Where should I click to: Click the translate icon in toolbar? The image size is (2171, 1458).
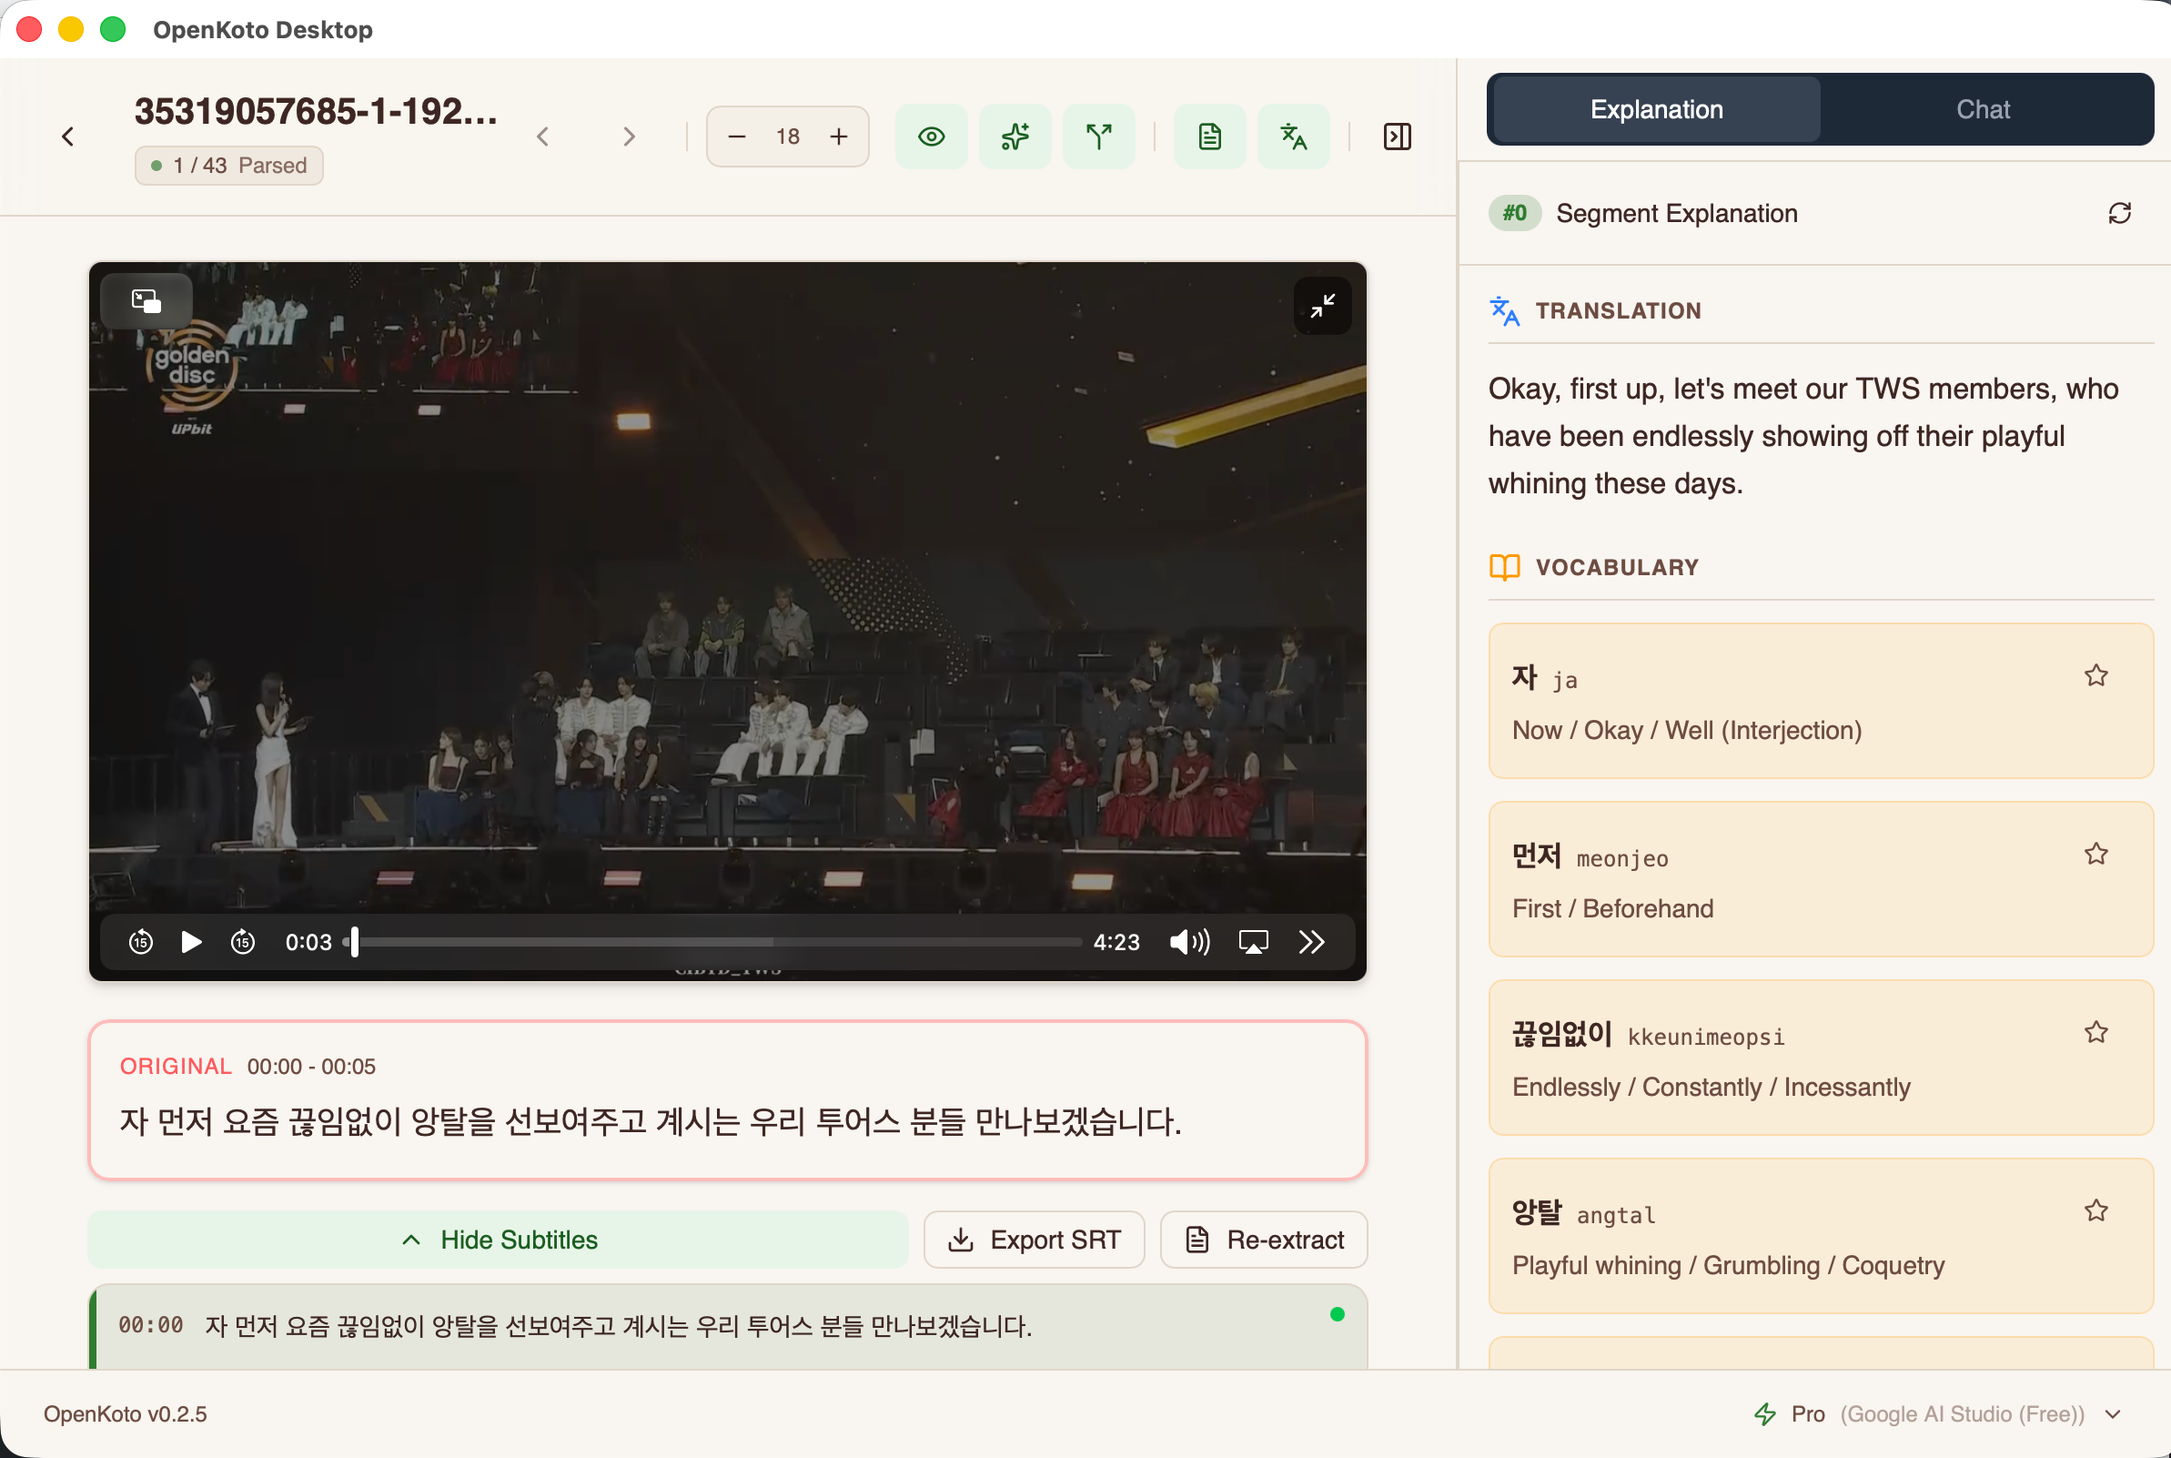[x=1293, y=137]
